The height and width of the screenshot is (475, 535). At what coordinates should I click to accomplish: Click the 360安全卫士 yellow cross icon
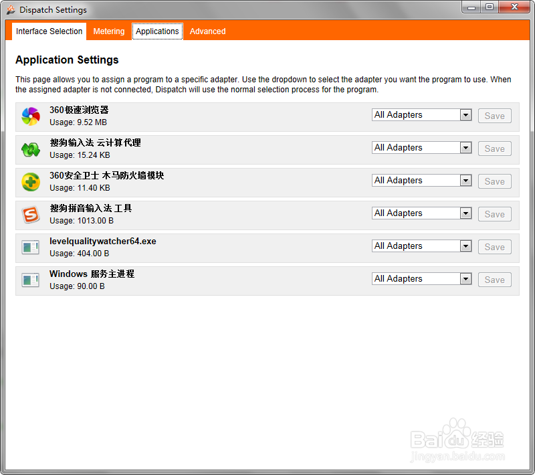[x=31, y=182]
